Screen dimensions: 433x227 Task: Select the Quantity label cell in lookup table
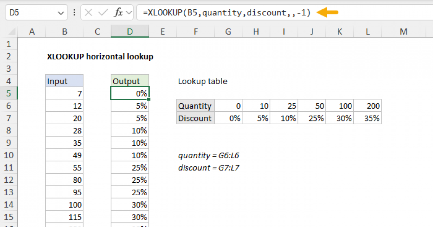[195, 106]
